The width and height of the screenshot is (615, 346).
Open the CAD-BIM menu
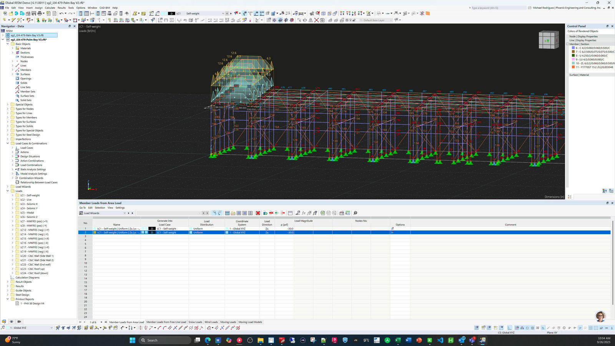pos(105,8)
